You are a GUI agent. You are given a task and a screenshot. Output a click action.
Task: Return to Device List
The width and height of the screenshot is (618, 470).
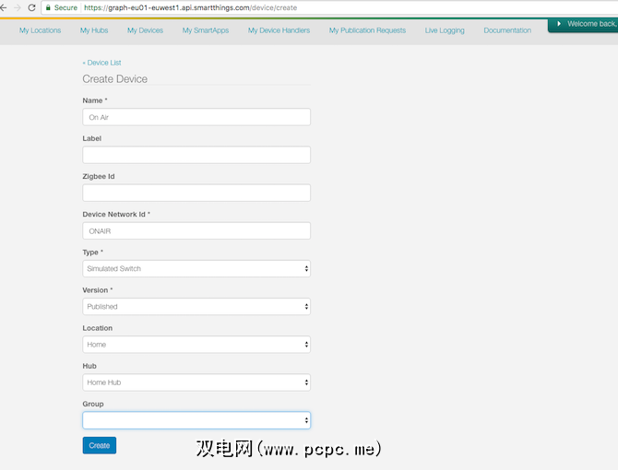point(101,63)
